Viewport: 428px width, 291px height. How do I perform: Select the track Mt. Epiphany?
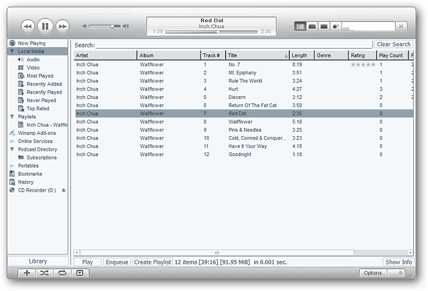(242, 73)
